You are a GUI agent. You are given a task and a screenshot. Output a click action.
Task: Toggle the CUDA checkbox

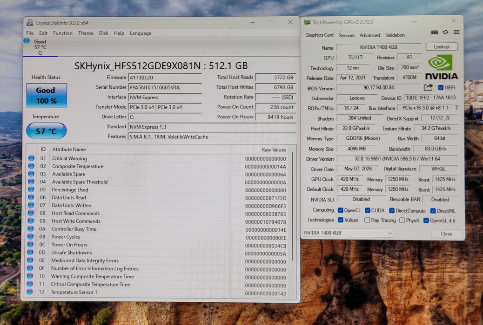click(x=368, y=210)
